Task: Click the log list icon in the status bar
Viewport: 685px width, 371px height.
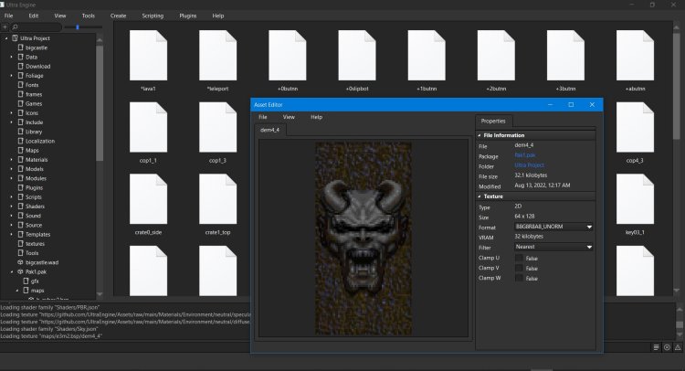Action: tap(656, 347)
